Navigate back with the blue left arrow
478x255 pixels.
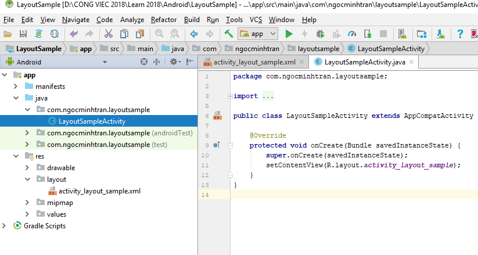(194, 34)
